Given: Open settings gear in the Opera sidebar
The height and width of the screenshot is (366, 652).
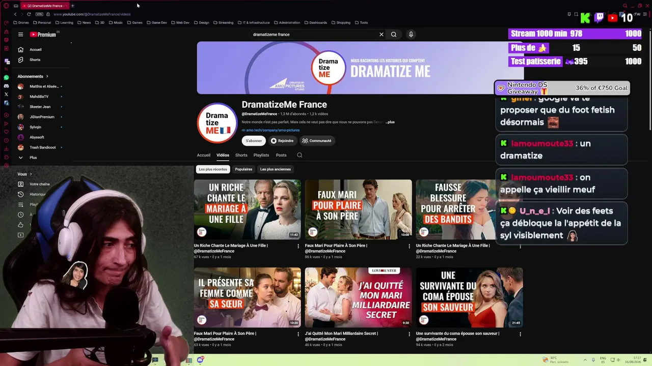Looking at the screenshot, I should (6, 166).
